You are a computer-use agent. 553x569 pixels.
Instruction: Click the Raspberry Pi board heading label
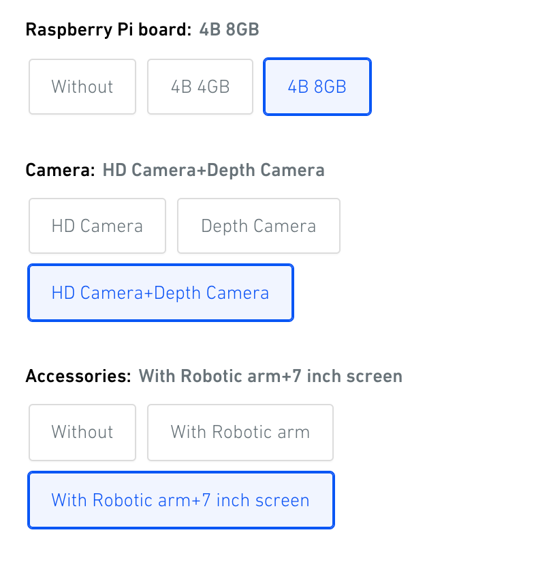[108, 29]
